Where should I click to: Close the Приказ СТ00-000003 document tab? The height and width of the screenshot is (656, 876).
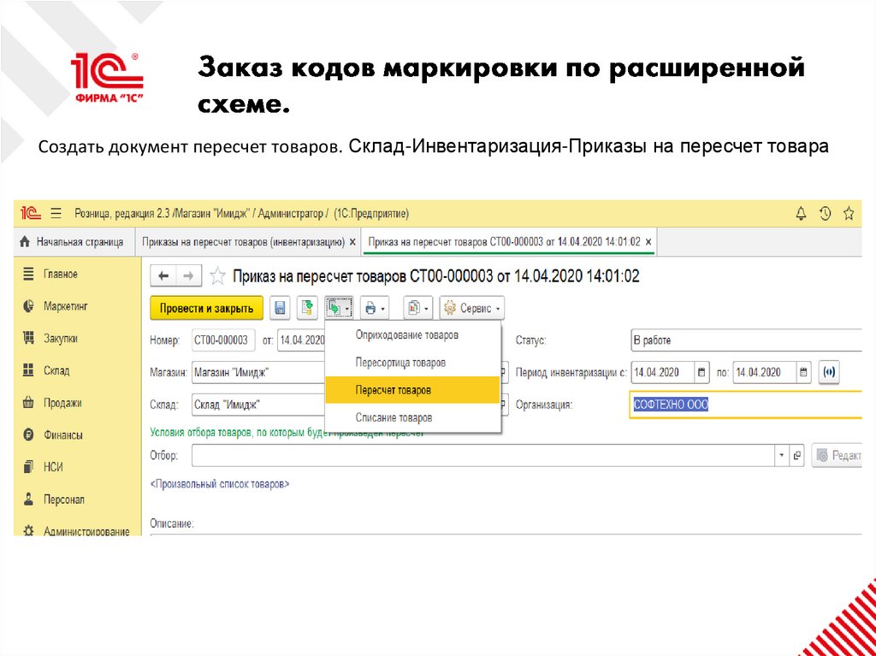pos(648,243)
